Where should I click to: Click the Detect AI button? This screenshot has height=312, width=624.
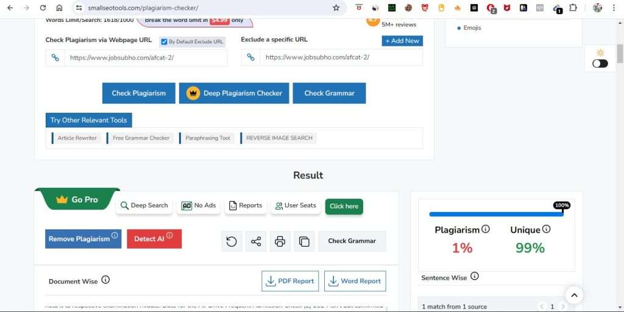point(154,239)
